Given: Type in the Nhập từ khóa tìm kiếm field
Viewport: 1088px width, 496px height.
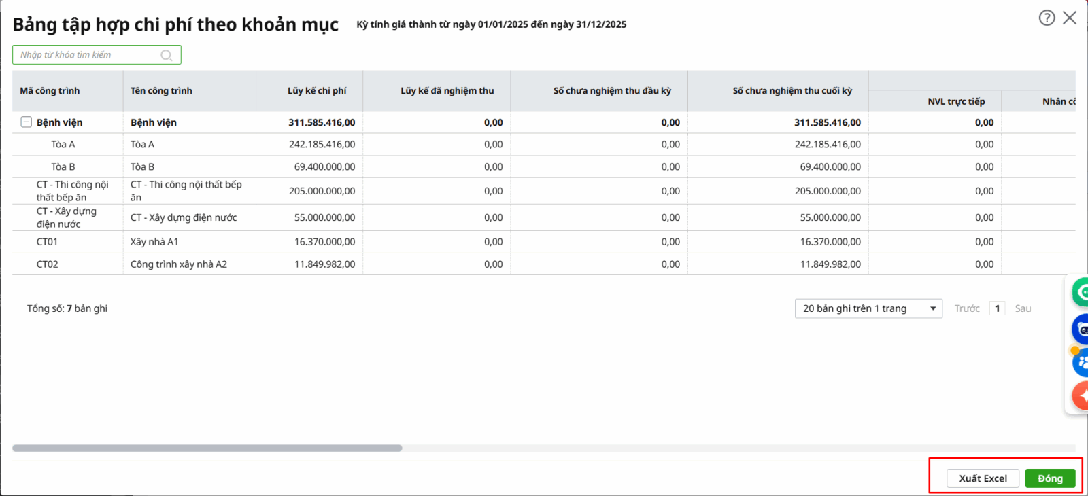Looking at the screenshot, I should (x=88, y=55).
